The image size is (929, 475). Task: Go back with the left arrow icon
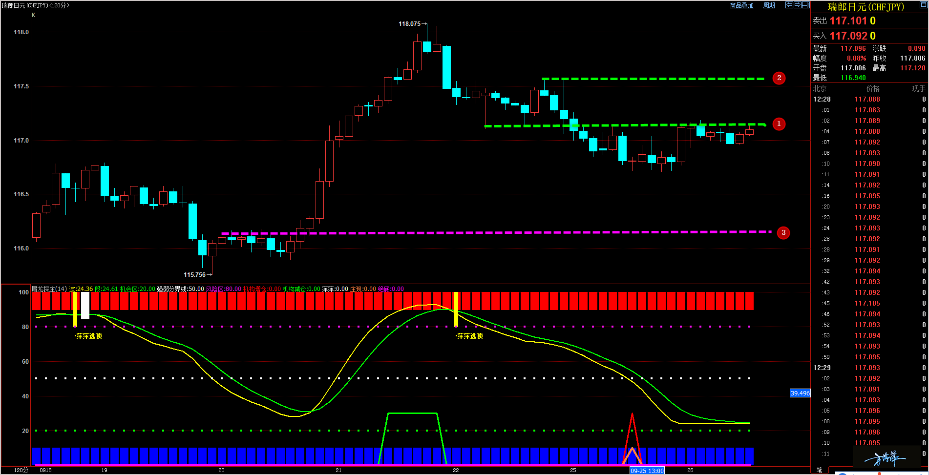[789, 5]
